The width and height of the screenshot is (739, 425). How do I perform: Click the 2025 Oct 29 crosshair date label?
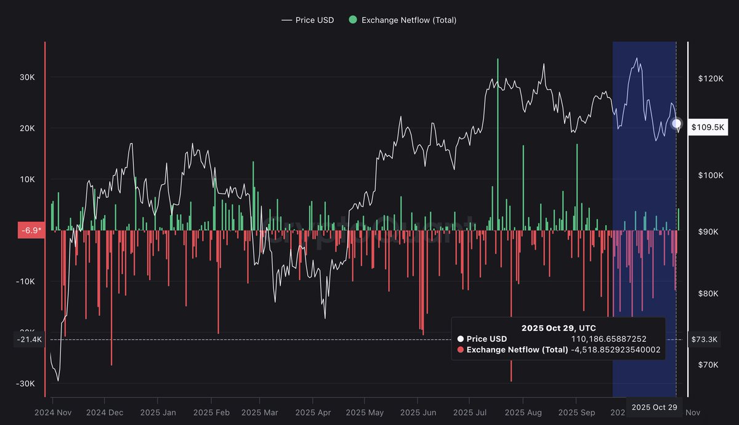654,407
